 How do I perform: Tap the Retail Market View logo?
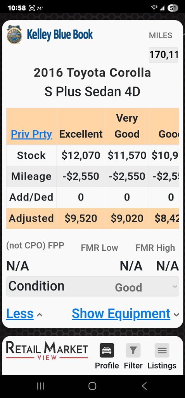(47, 351)
